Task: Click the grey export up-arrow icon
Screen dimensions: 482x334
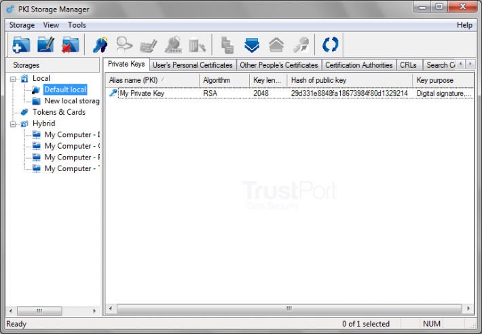Action: click(x=276, y=45)
